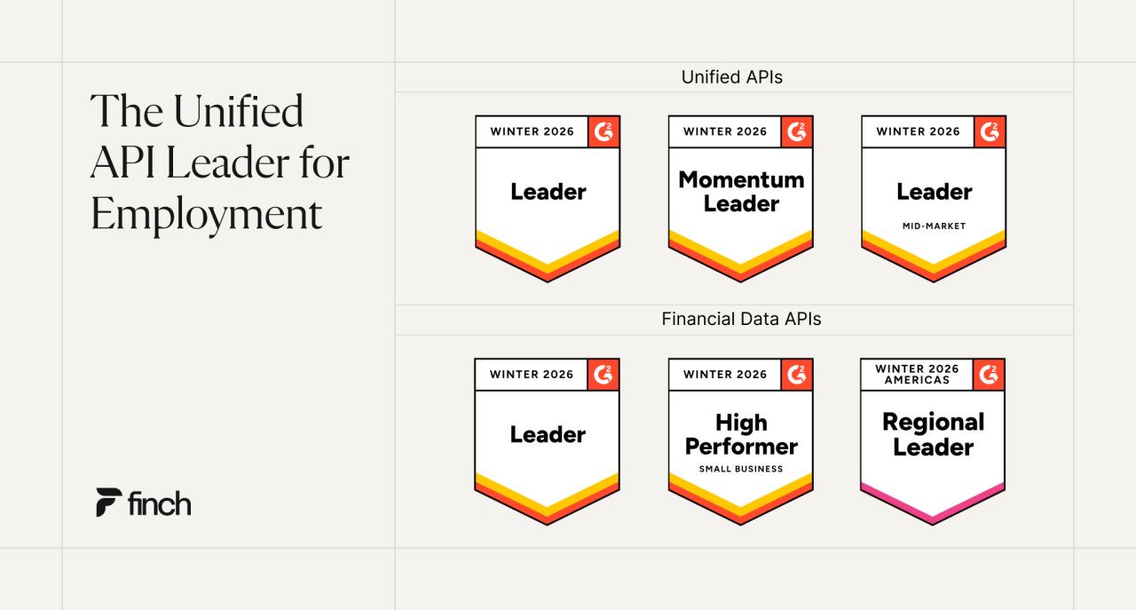
Task: Click G2 logo on Mid-Market Leader badge
Action: click(x=990, y=131)
